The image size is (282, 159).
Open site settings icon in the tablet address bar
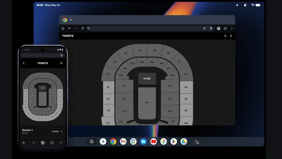[x=89, y=28]
